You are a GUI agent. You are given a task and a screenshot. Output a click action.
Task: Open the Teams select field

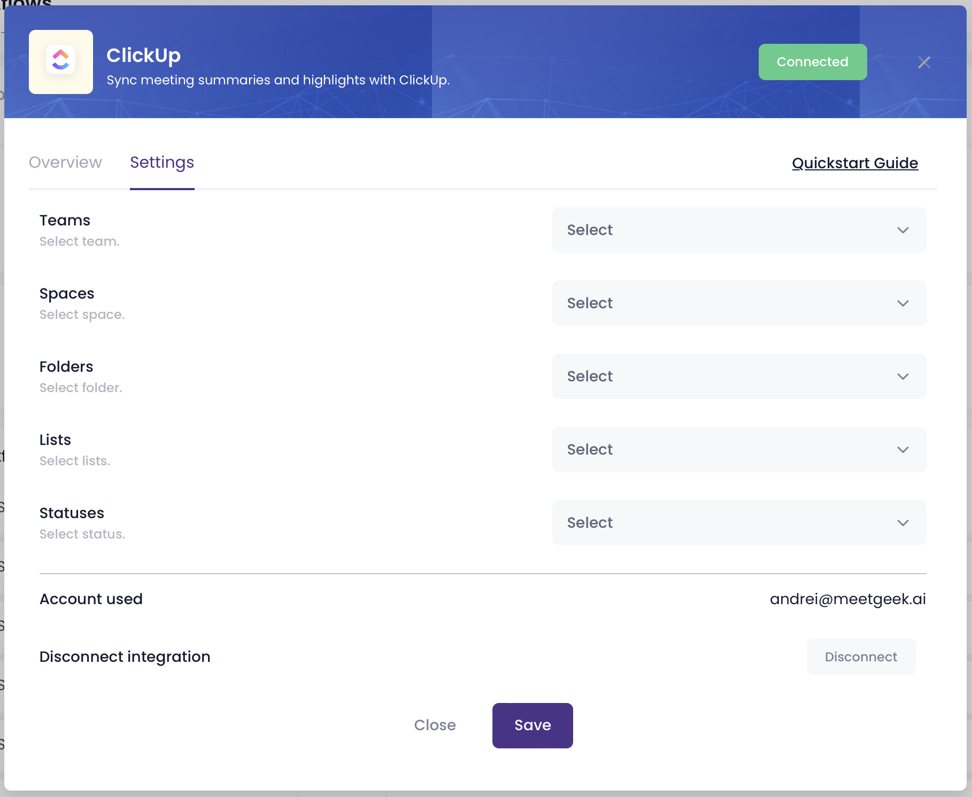point(738,230)
